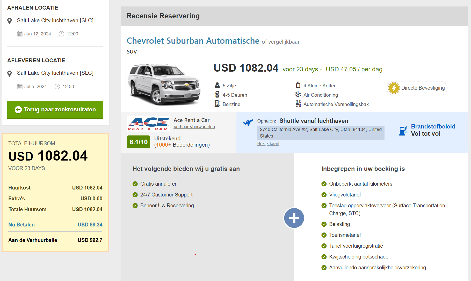Open the Bekijk kaart map link
This screenshot has height=281, width=471.
click(268, 143)
